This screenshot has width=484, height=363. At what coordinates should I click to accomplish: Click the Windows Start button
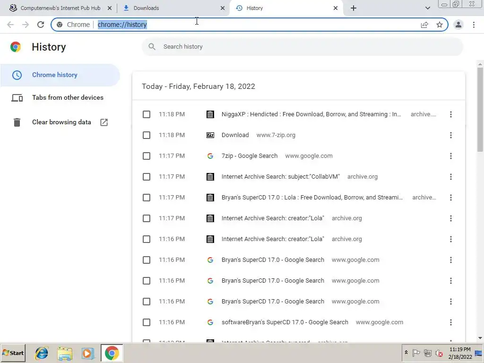tap(13, 353)
